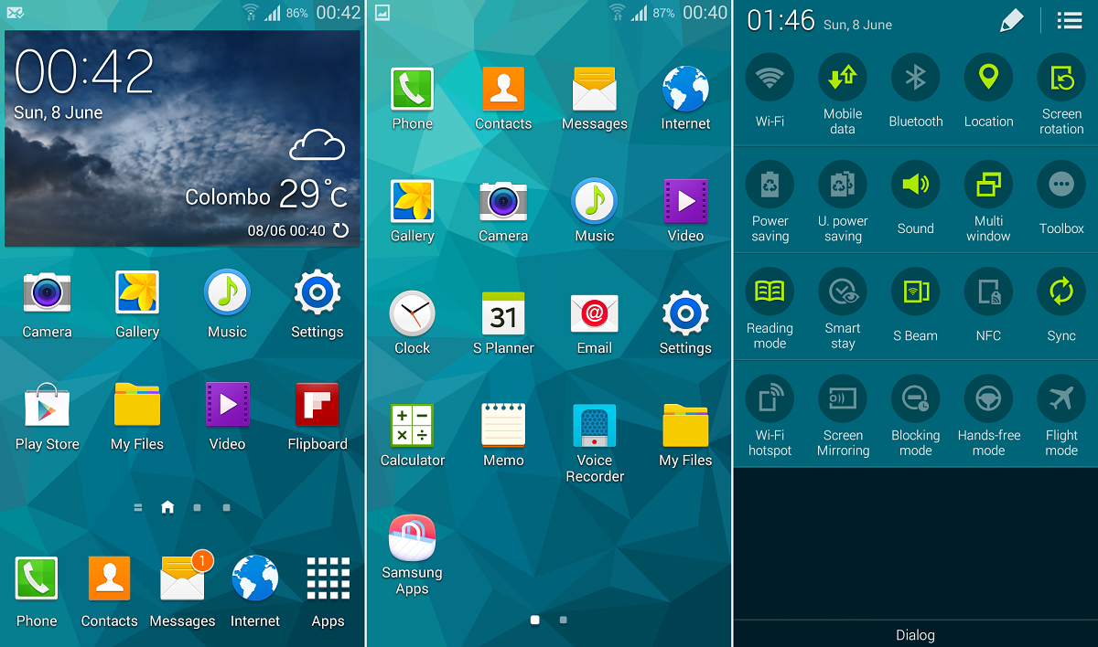Open the Email app
This screenshot has height=647, width=1098.
[594, 313]
